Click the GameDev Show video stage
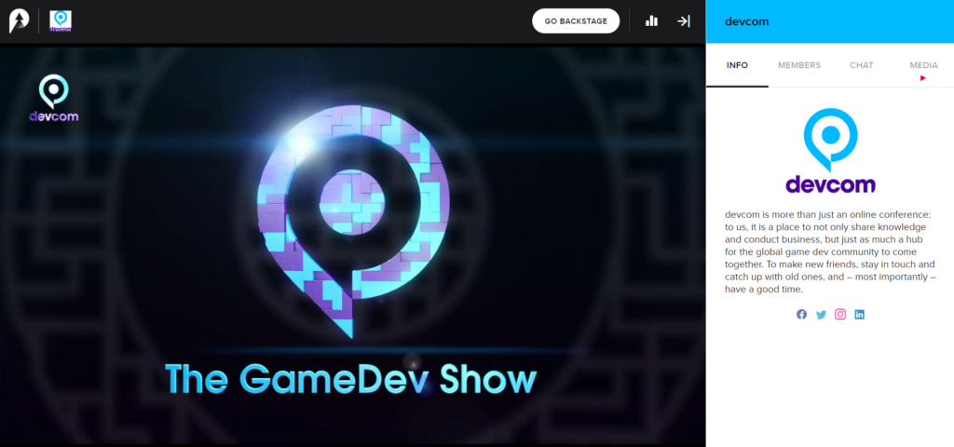Screen dimensions: 954x447 pyautogui.click(x=353, y=245)
